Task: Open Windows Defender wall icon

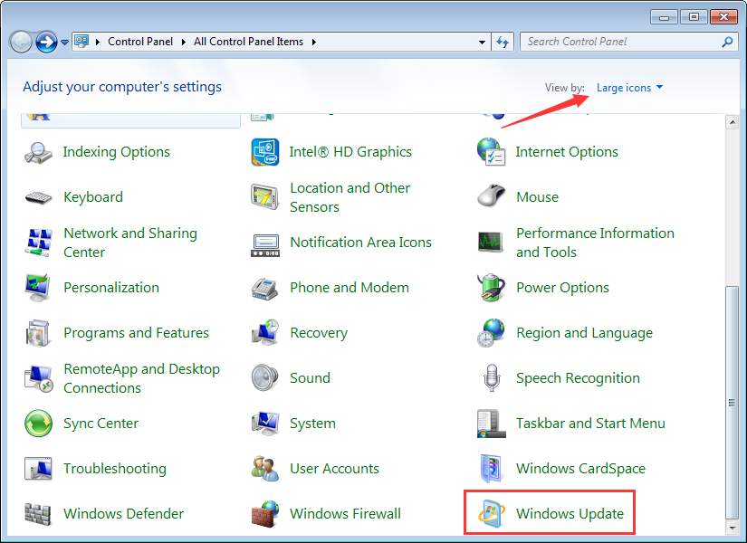Action: (38, 514)
